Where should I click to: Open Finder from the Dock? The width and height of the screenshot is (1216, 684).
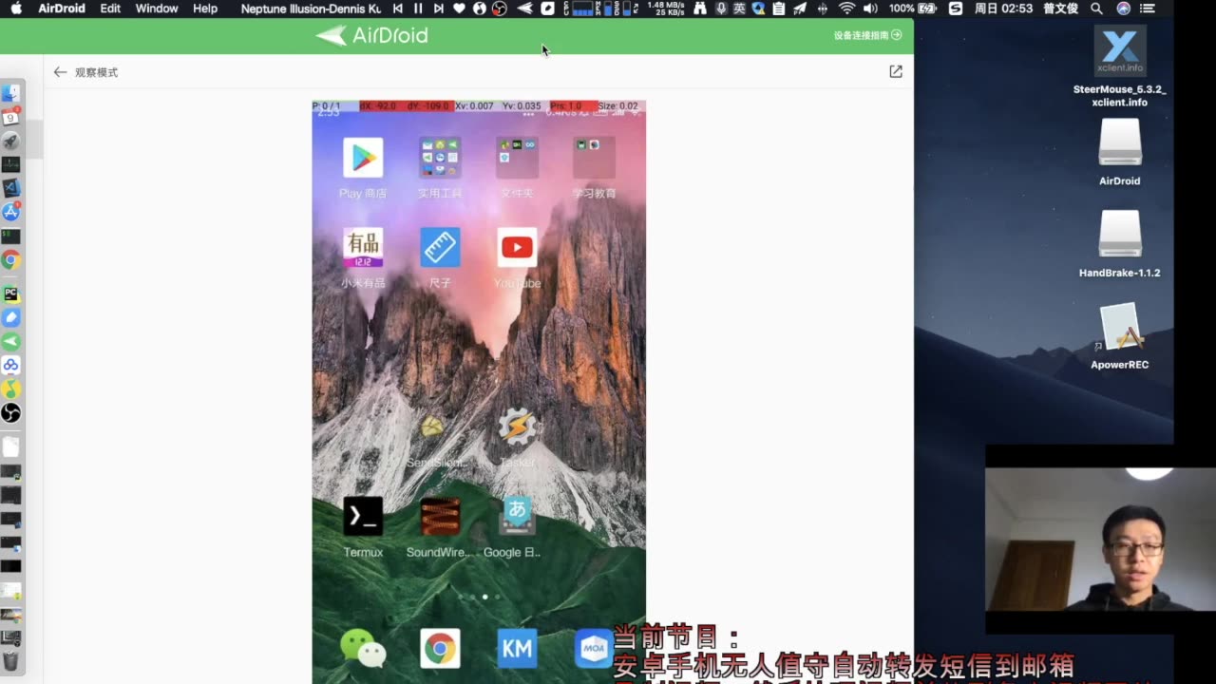(10, 93)
